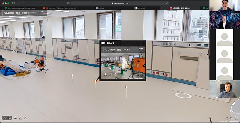Go back in Safari history
The image size is (240, 123).
(19, 3)
